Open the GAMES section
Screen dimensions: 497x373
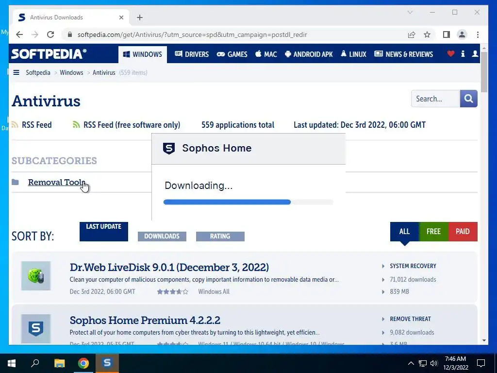coord(232,54)
